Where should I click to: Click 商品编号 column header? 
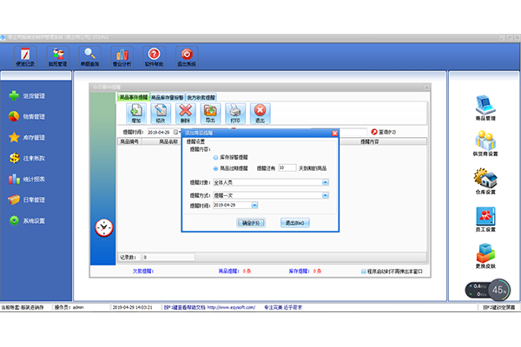pos(129,141)
